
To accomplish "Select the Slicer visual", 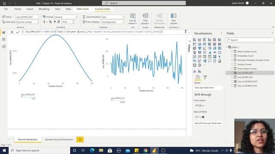I will click(205, 56).
